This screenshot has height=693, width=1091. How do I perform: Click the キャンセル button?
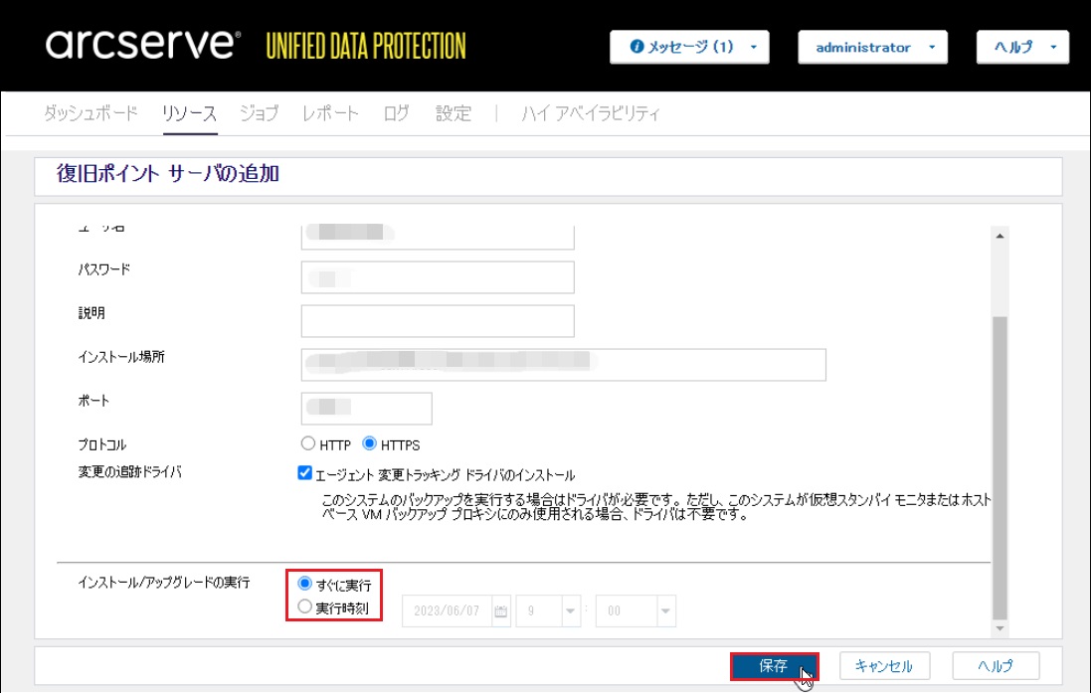pyautogui.click(x=884, y=666)
